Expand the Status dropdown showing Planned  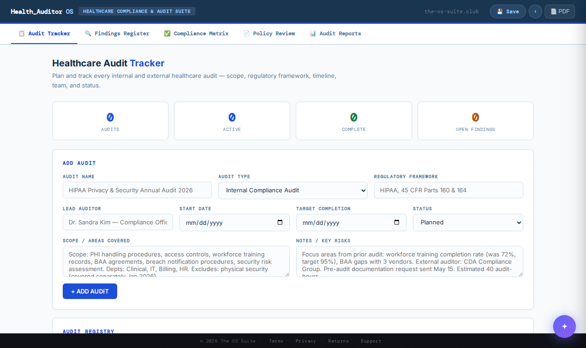tap(468, 223)
